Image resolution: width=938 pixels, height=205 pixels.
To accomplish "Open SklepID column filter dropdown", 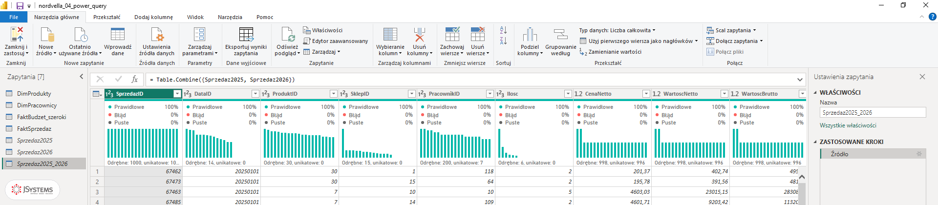I will [411, 94].
